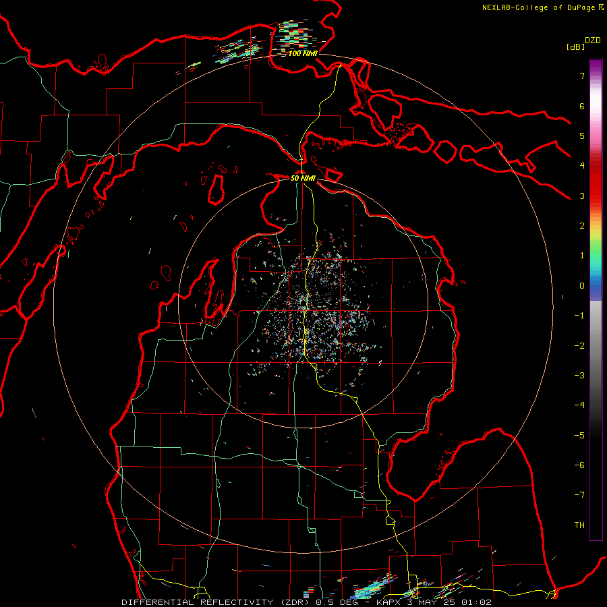Click DIFFERENTIAL REFLECTIVITY in the bottom caption
The width and height of the screenshot is (607, 607).
click(x=197, y=602)
